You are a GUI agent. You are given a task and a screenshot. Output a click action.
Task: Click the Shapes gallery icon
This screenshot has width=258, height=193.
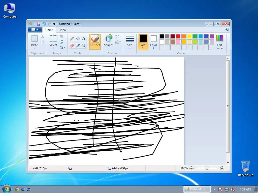point(109,38)
